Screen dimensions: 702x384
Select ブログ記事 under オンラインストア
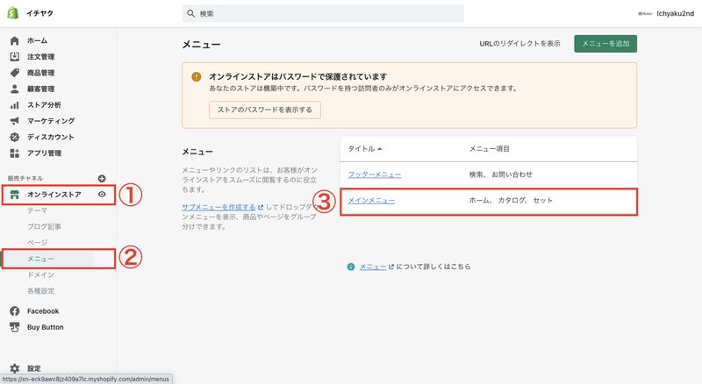click(x=44, y=226)
